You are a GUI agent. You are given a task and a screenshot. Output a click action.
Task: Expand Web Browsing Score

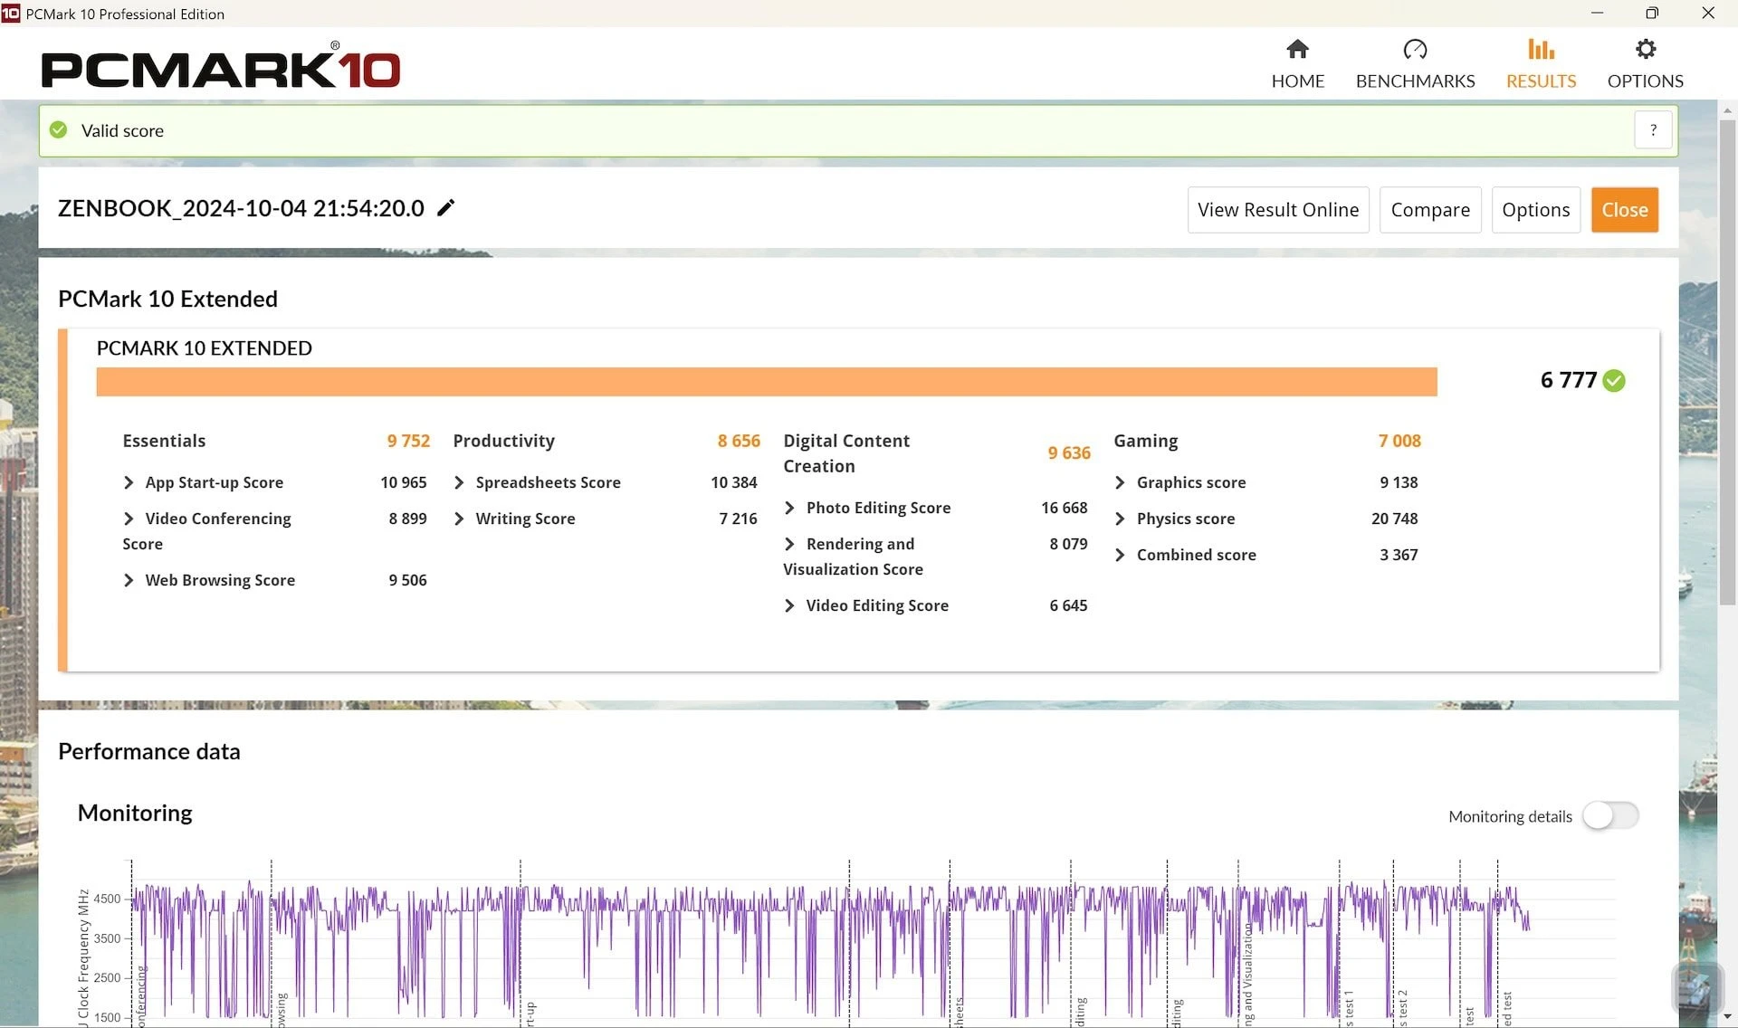click(129, 580)
